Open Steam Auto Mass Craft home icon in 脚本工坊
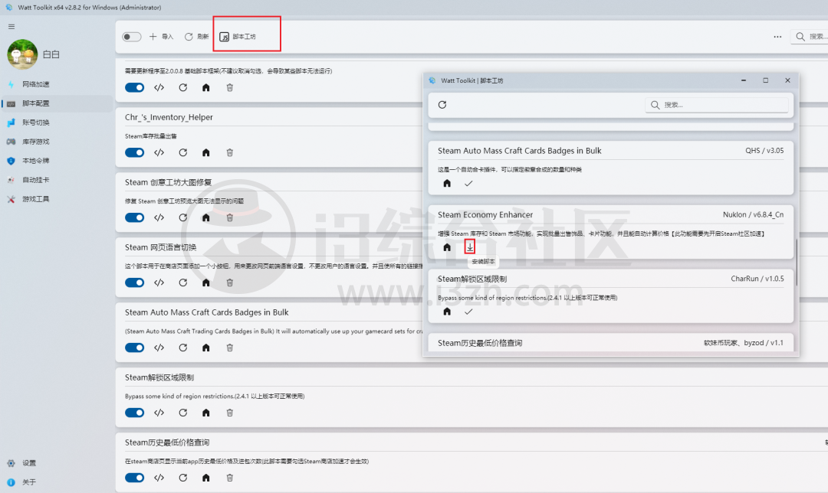Image resolution: width=828 pixels, height=493 pixels. (447, 184)
